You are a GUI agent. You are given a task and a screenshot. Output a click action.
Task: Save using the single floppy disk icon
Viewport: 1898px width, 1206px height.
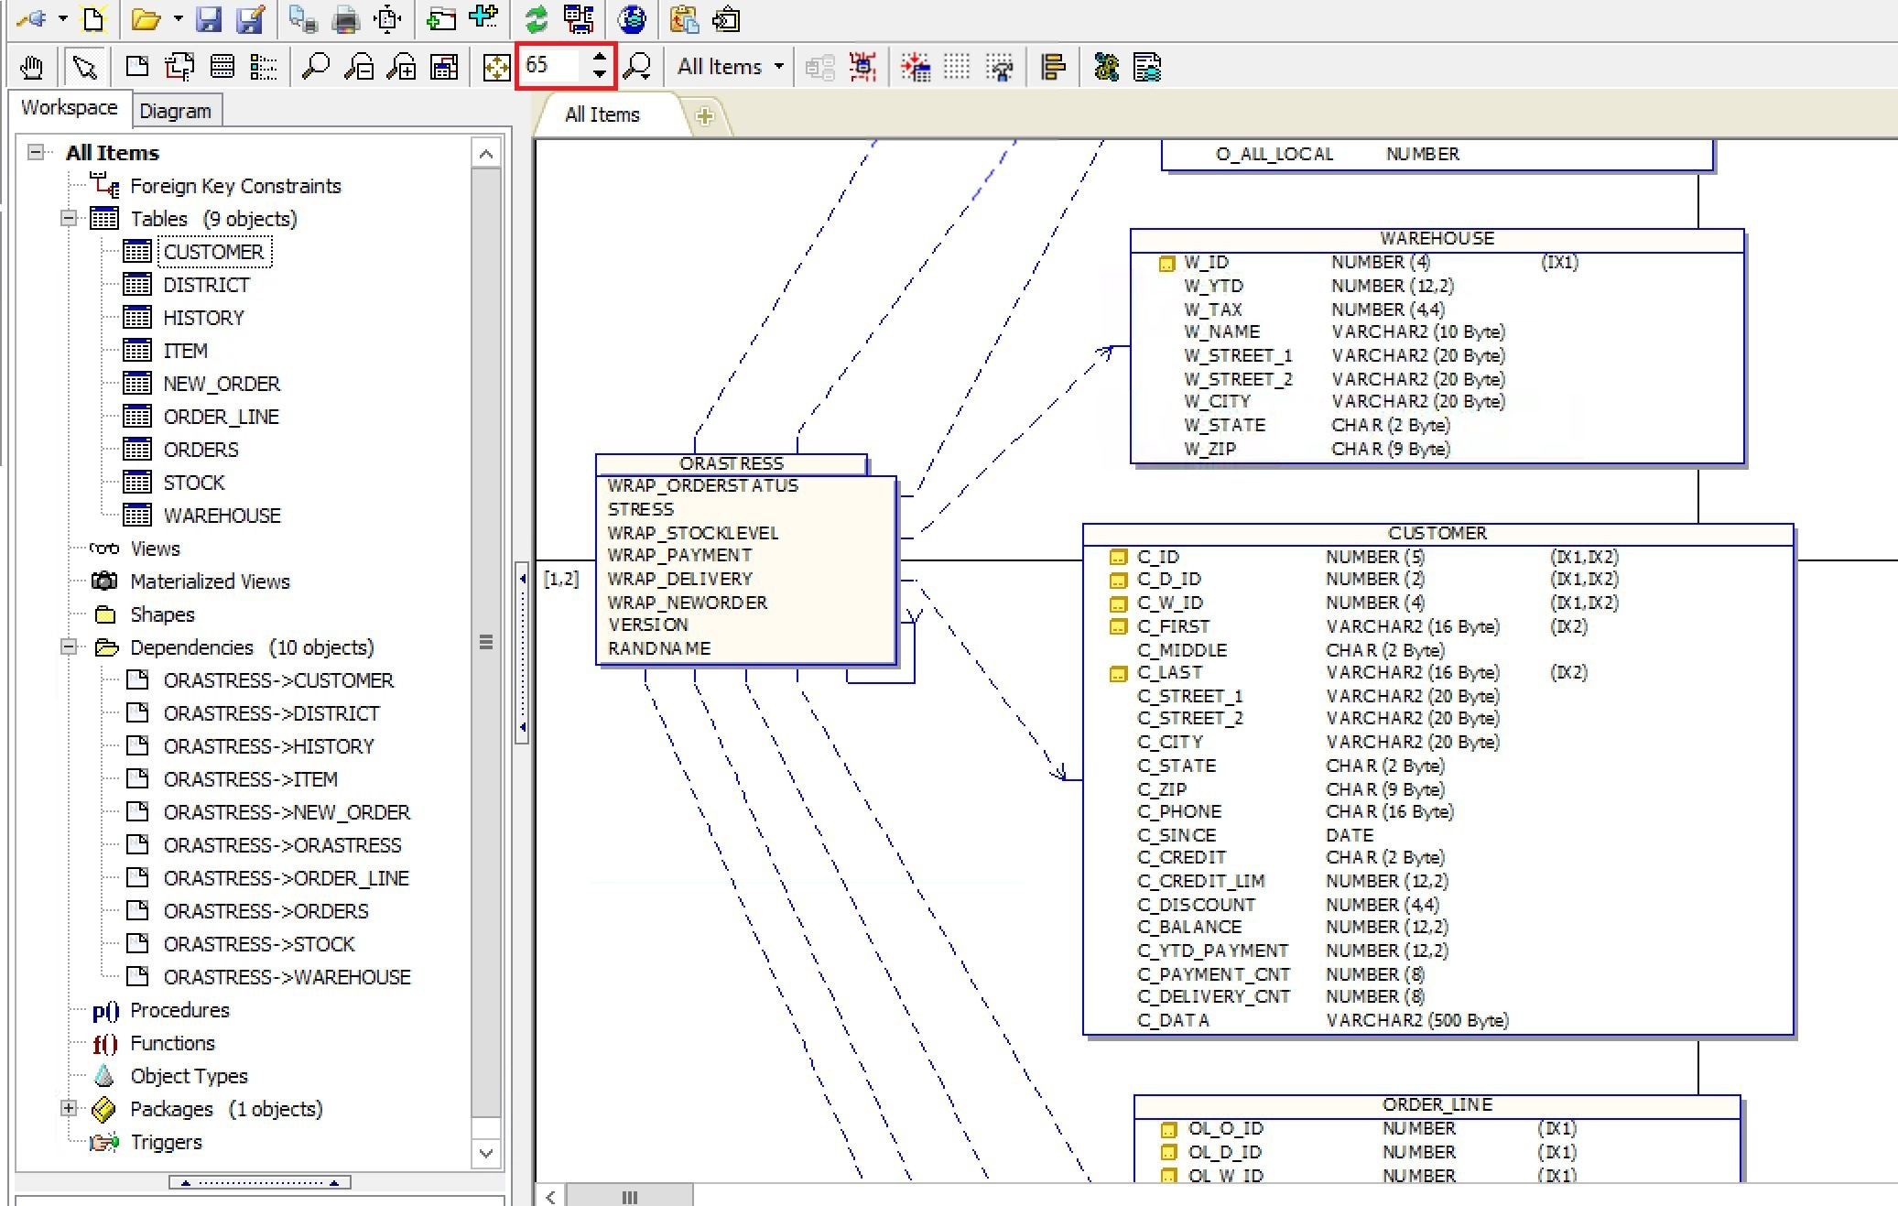coord(209,18)
